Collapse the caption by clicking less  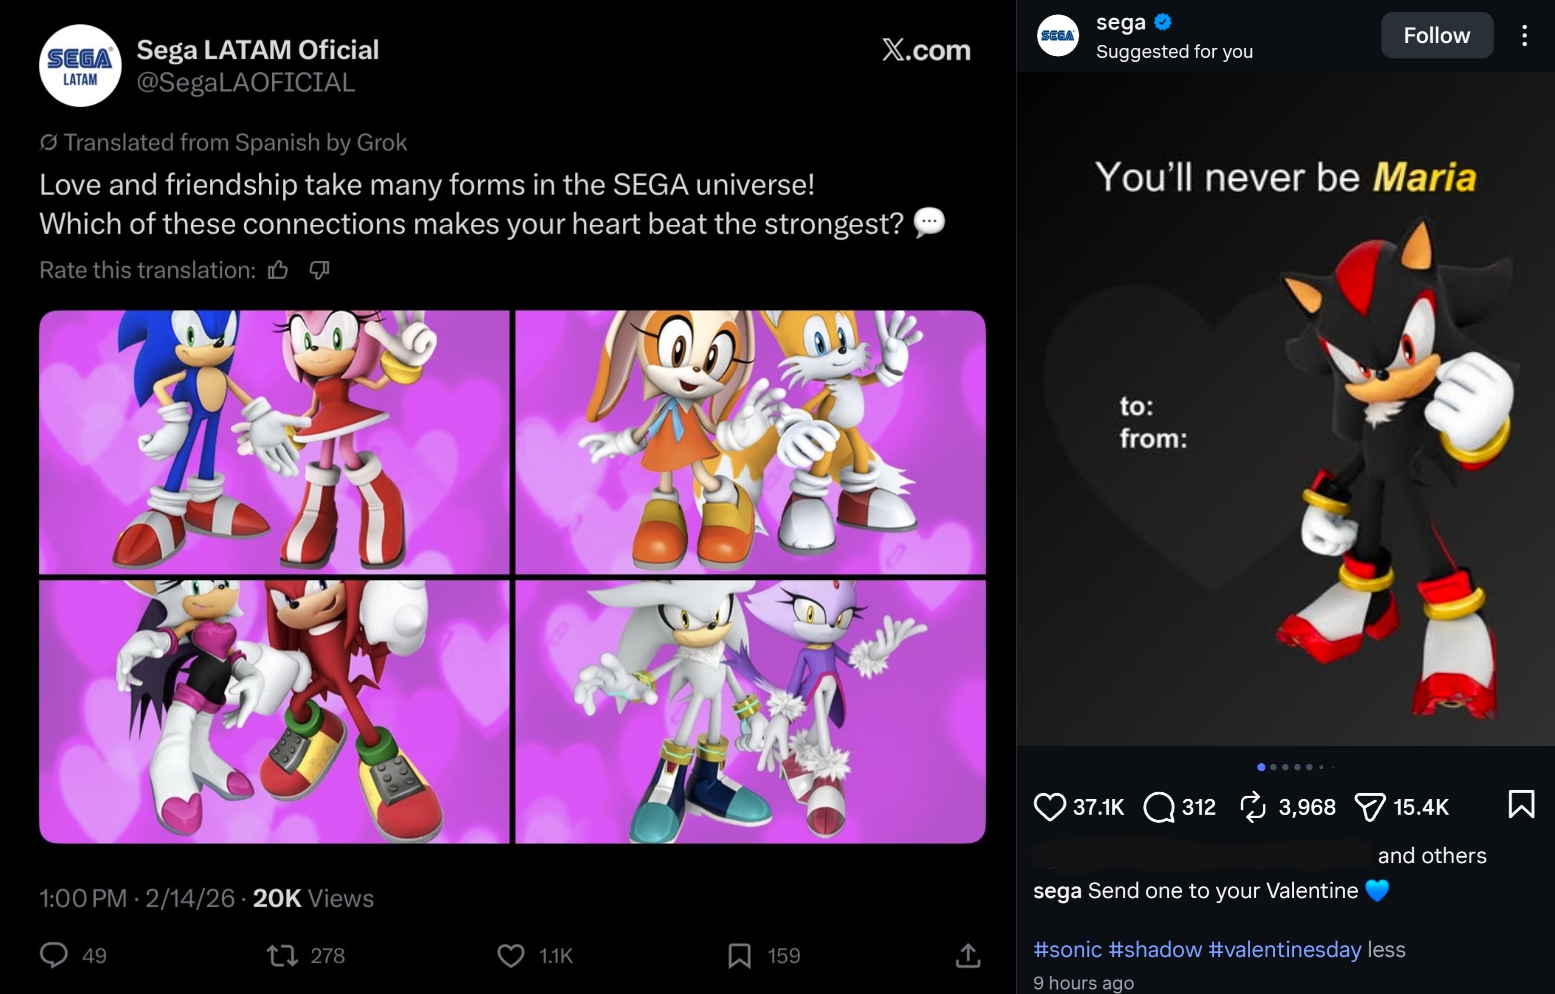click(x=1387, y=950)
